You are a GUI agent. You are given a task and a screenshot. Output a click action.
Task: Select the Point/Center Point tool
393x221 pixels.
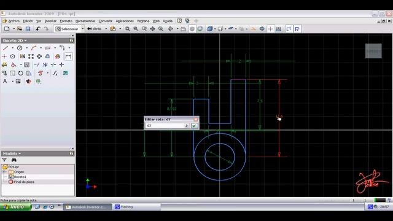[4, 56]
